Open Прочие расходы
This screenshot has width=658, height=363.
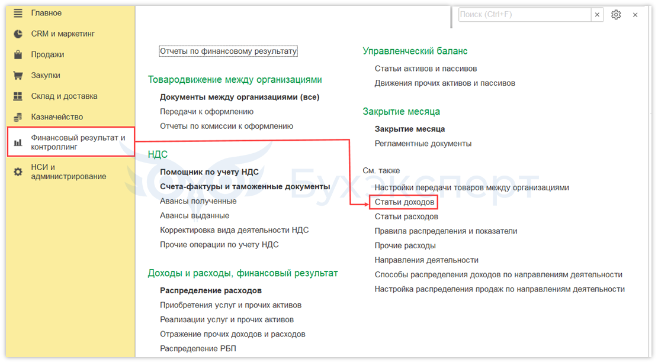[x=405, y=246]
